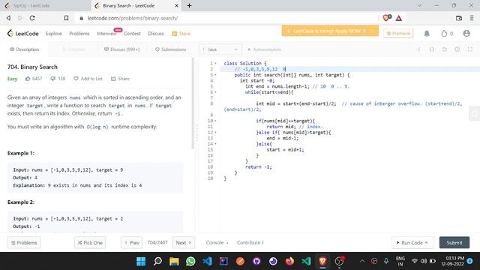
Task: Collapse code fold at line 6
Action: 215,92
